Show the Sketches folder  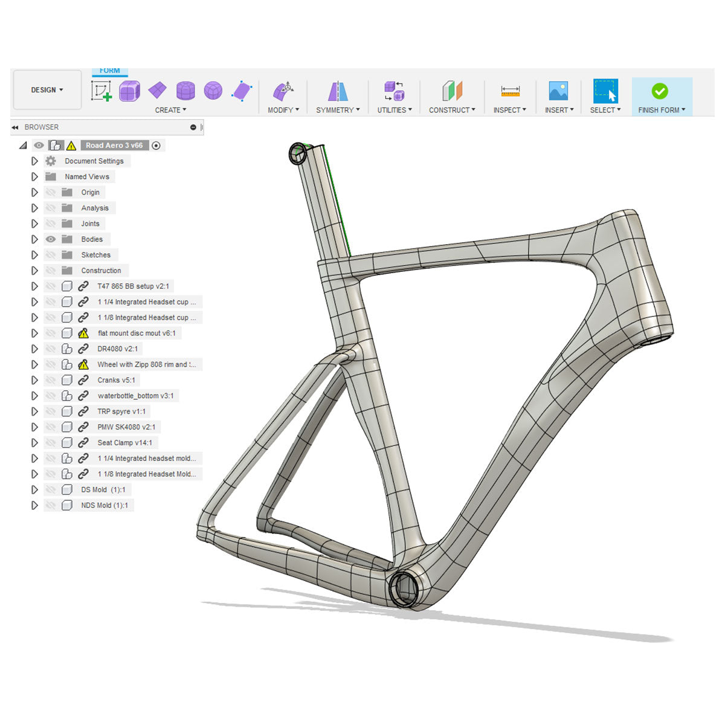(51, 255)
